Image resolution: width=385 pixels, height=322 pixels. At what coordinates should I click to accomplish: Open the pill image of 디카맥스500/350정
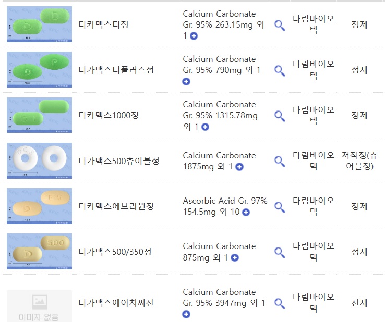click(x=39, y=251)
